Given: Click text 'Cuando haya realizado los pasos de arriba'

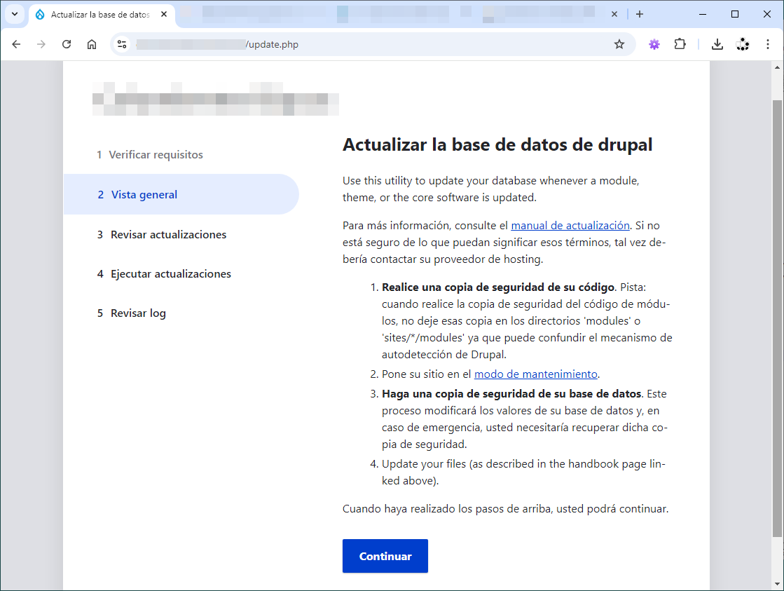Looking at the screenshot, I should [x=448, y=509].
